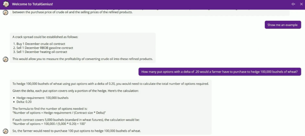Click the TotalGenius avatar logo in header
This screenshot has width=305, height=136.
pos(6,4)
